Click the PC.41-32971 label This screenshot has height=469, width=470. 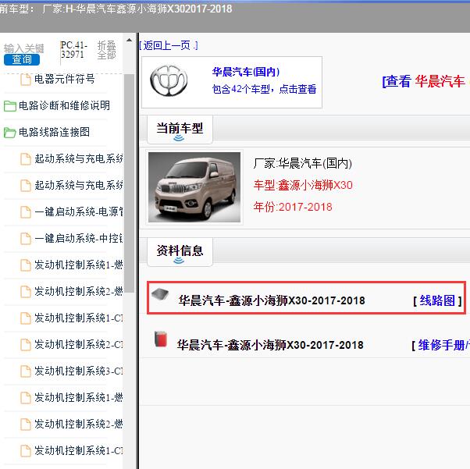tap(73, 50)
